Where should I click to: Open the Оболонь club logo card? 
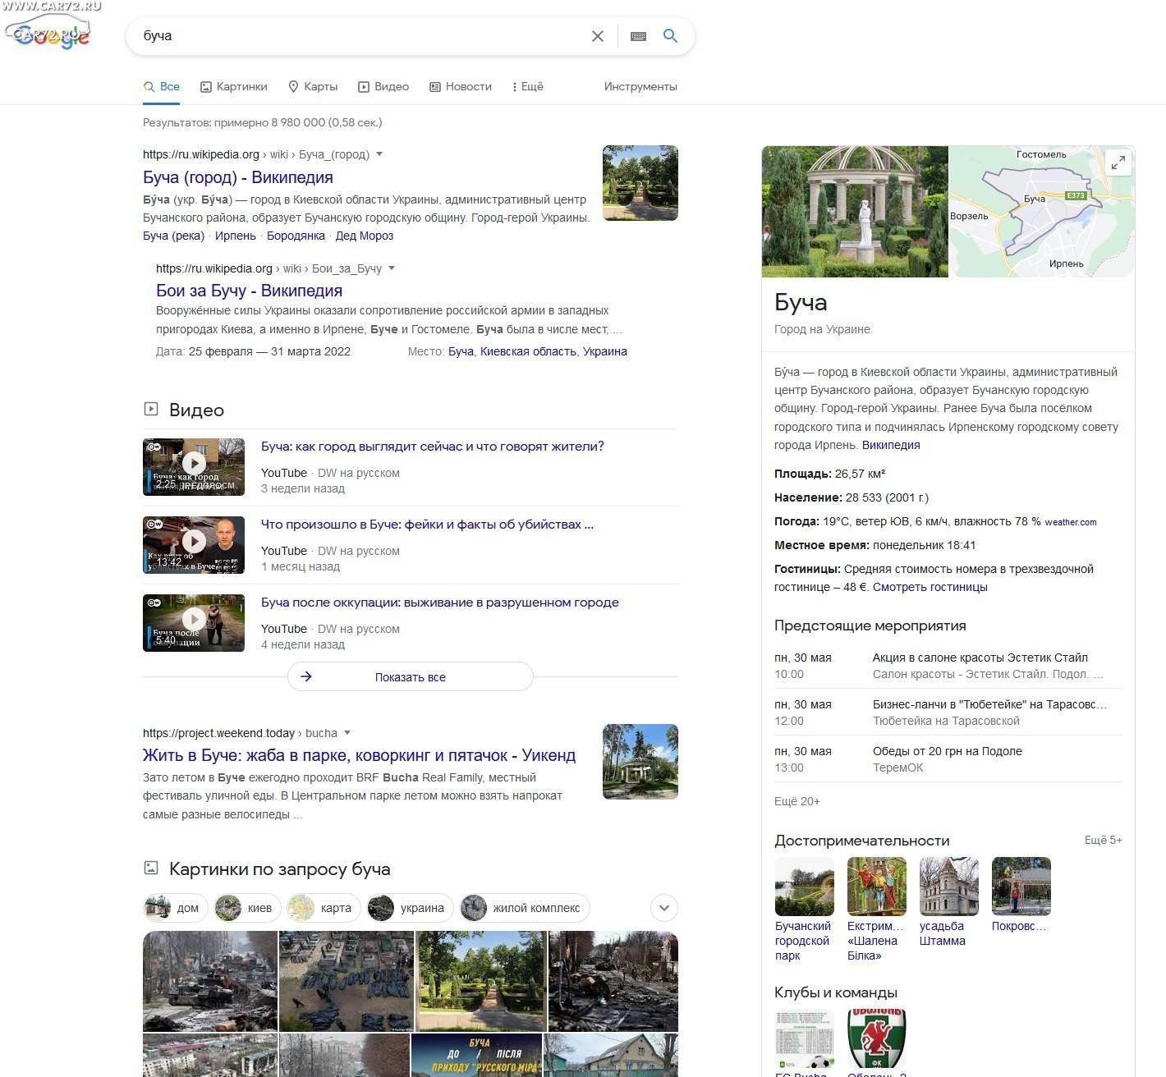pyautogui.click(x=877, y=1043)
